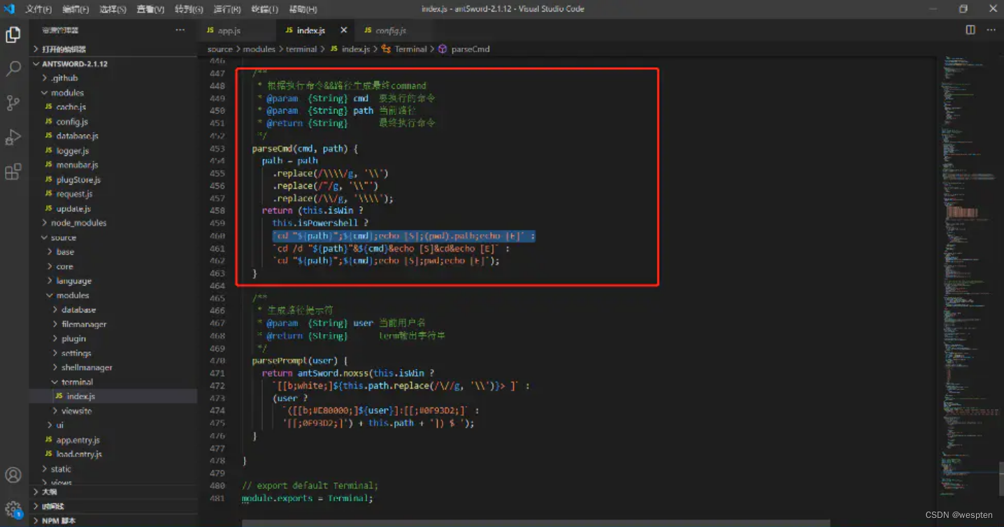Close the index.js editor tab
Screen dimensions: 1004x527
343,30
